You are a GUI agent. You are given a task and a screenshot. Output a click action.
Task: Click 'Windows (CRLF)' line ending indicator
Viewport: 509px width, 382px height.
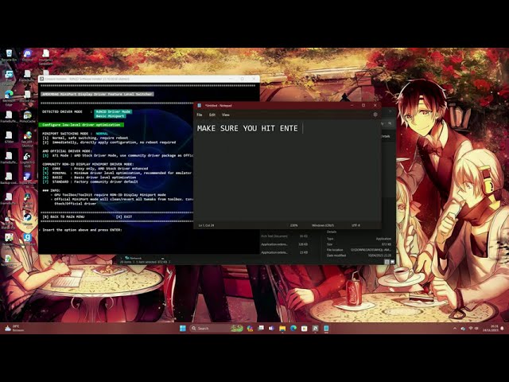(323, 225)
